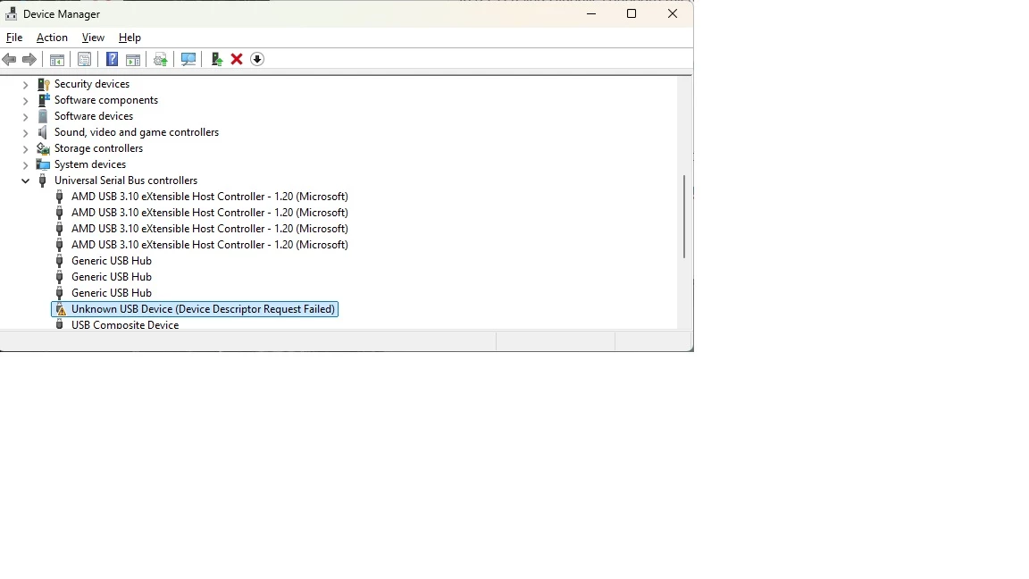1029x579 pixels.
Task: Expand the Software components category
Action: (x=26, y=100)
